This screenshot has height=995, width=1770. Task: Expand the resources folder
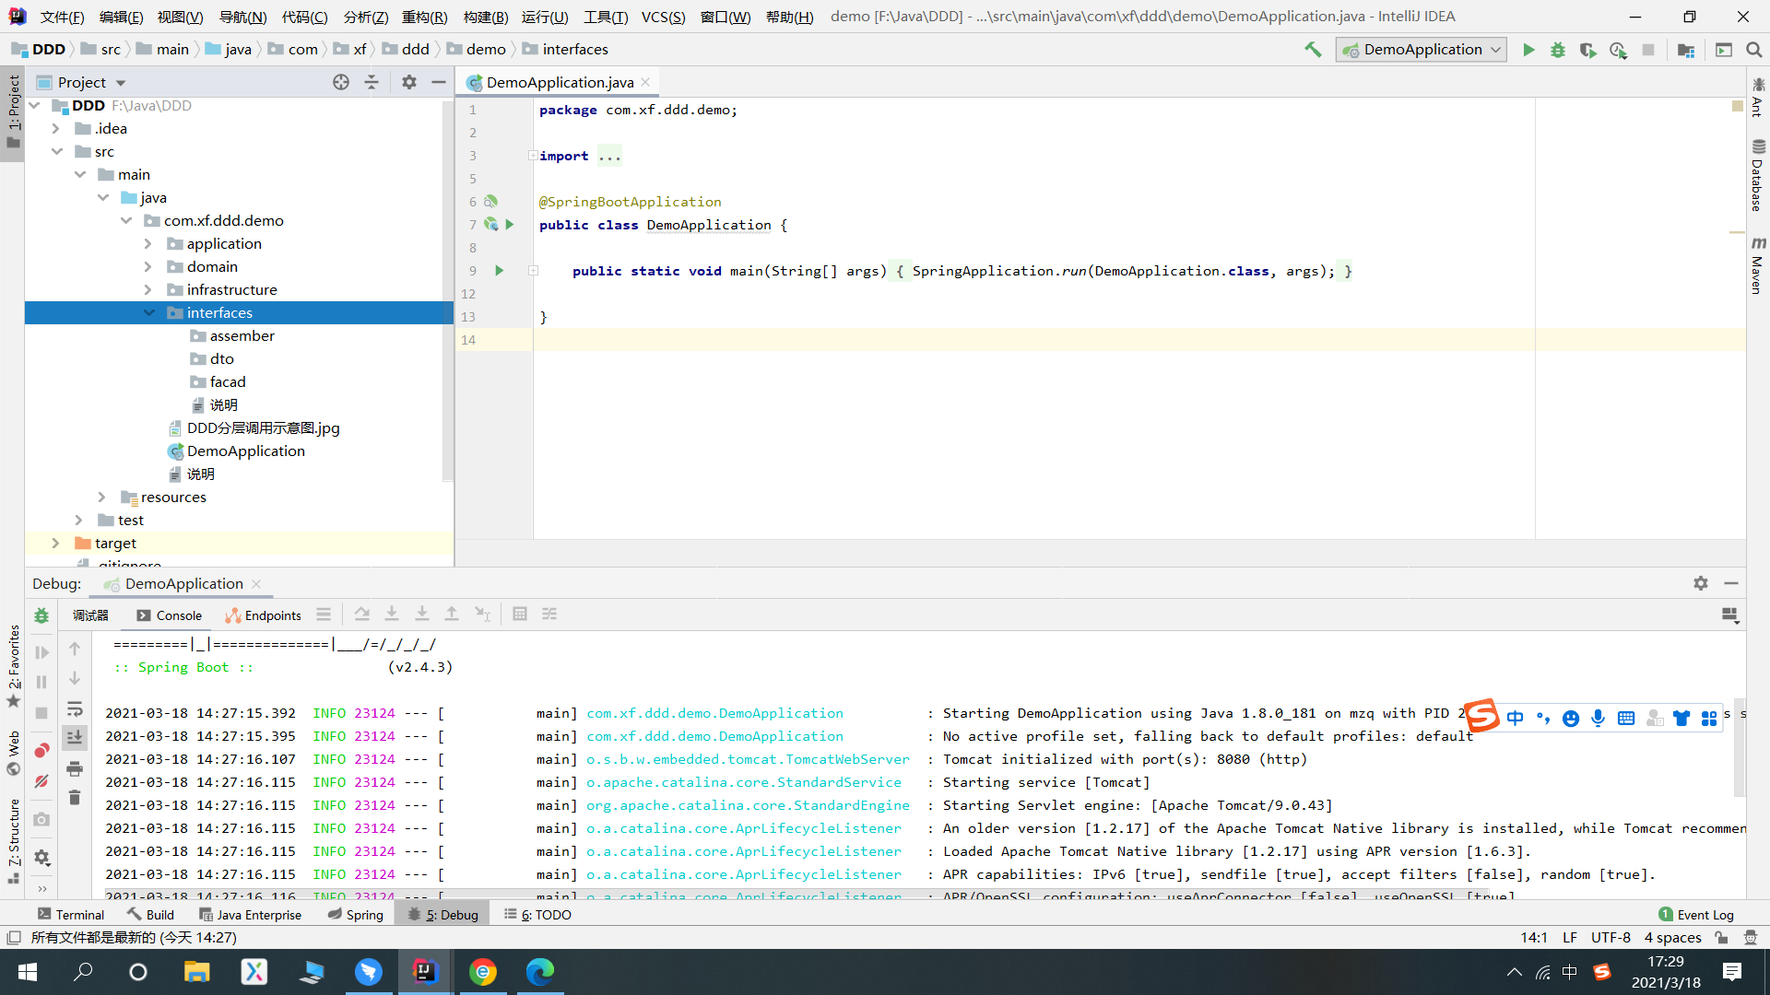tap(102, 497)
